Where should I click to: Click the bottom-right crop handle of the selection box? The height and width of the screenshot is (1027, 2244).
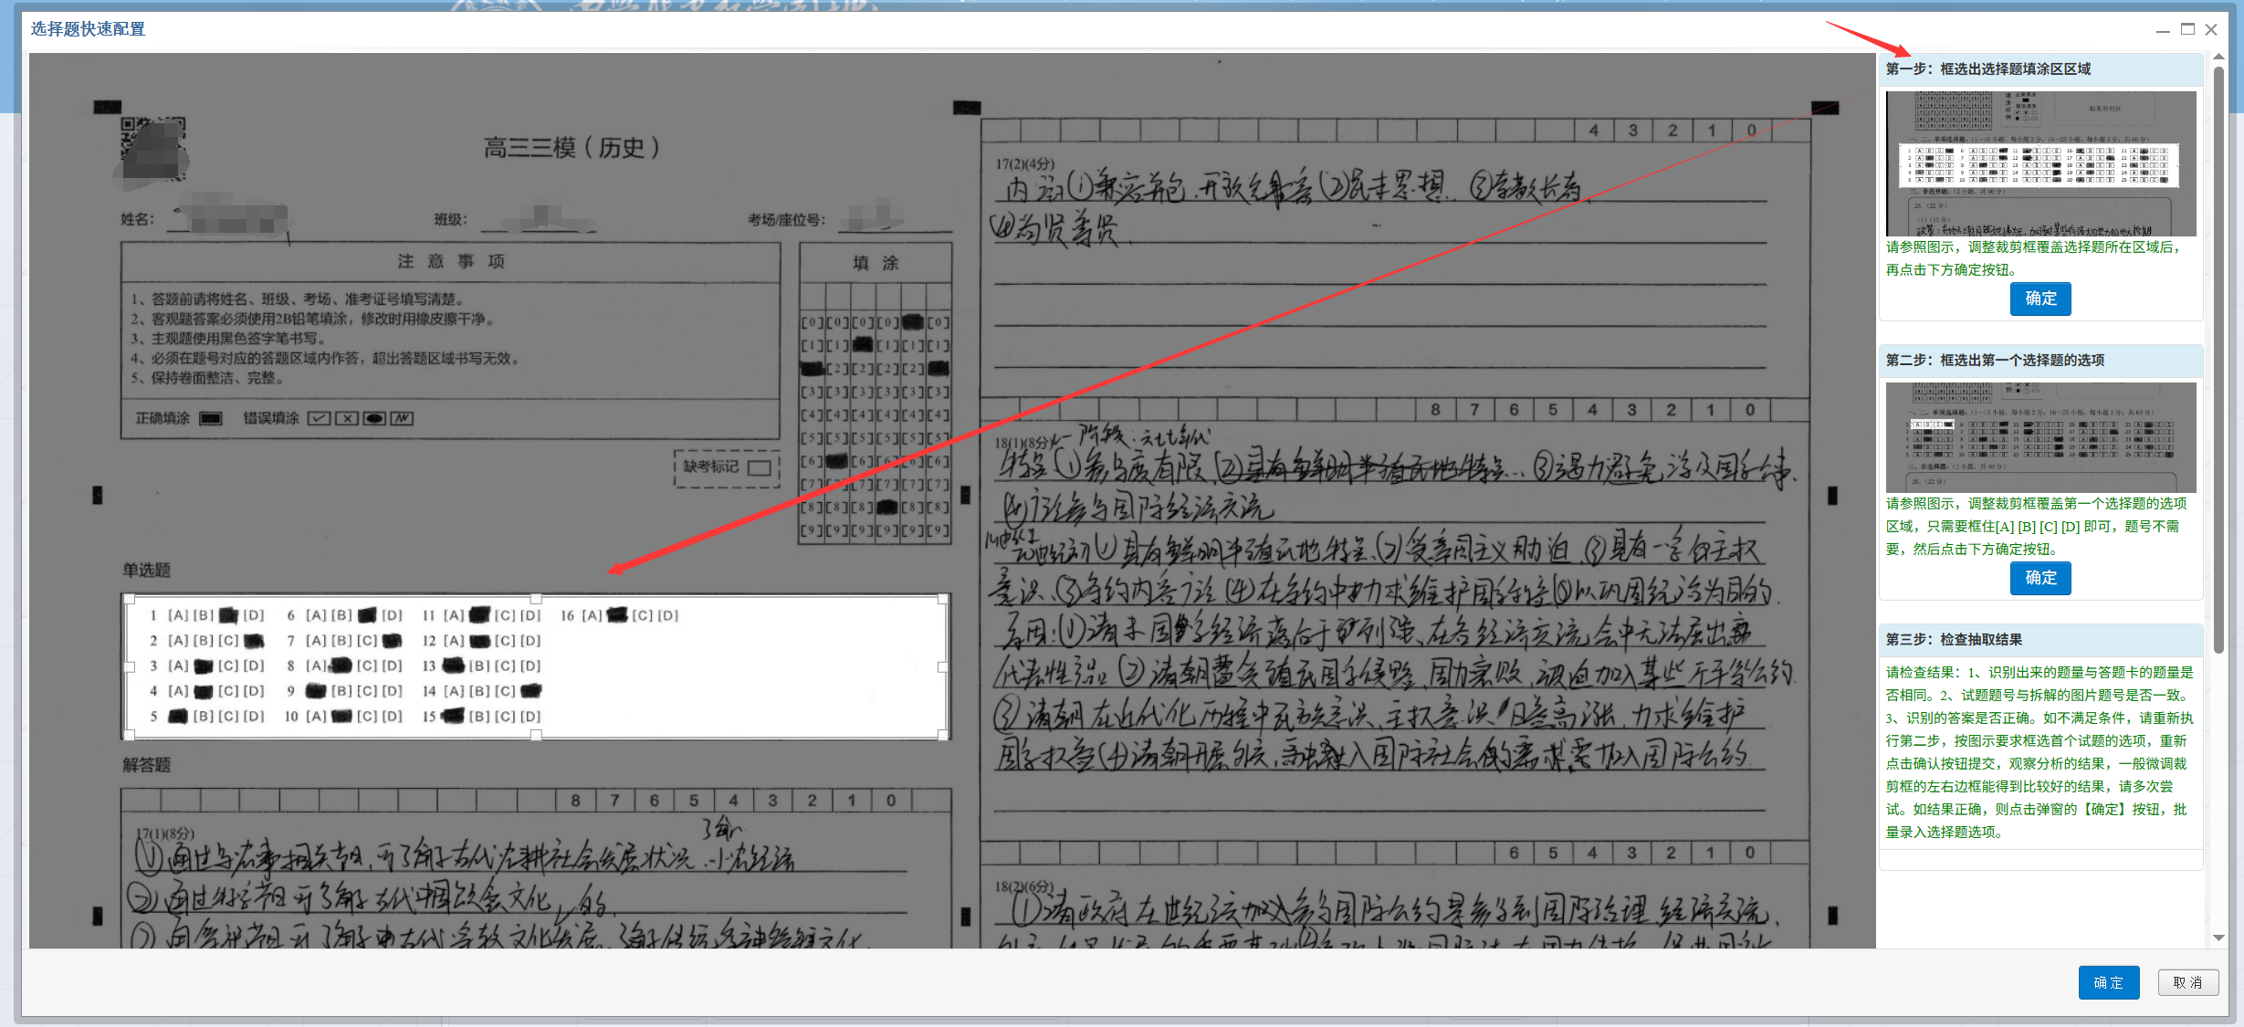click(x=943, y=735)
